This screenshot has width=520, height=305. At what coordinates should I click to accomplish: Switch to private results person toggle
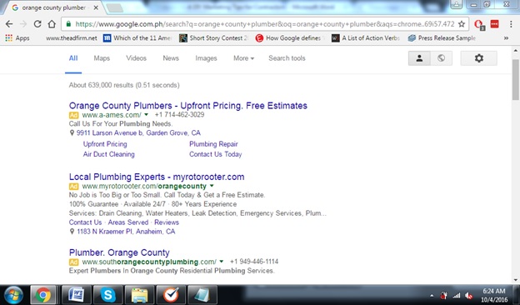(x=419, y=58)
